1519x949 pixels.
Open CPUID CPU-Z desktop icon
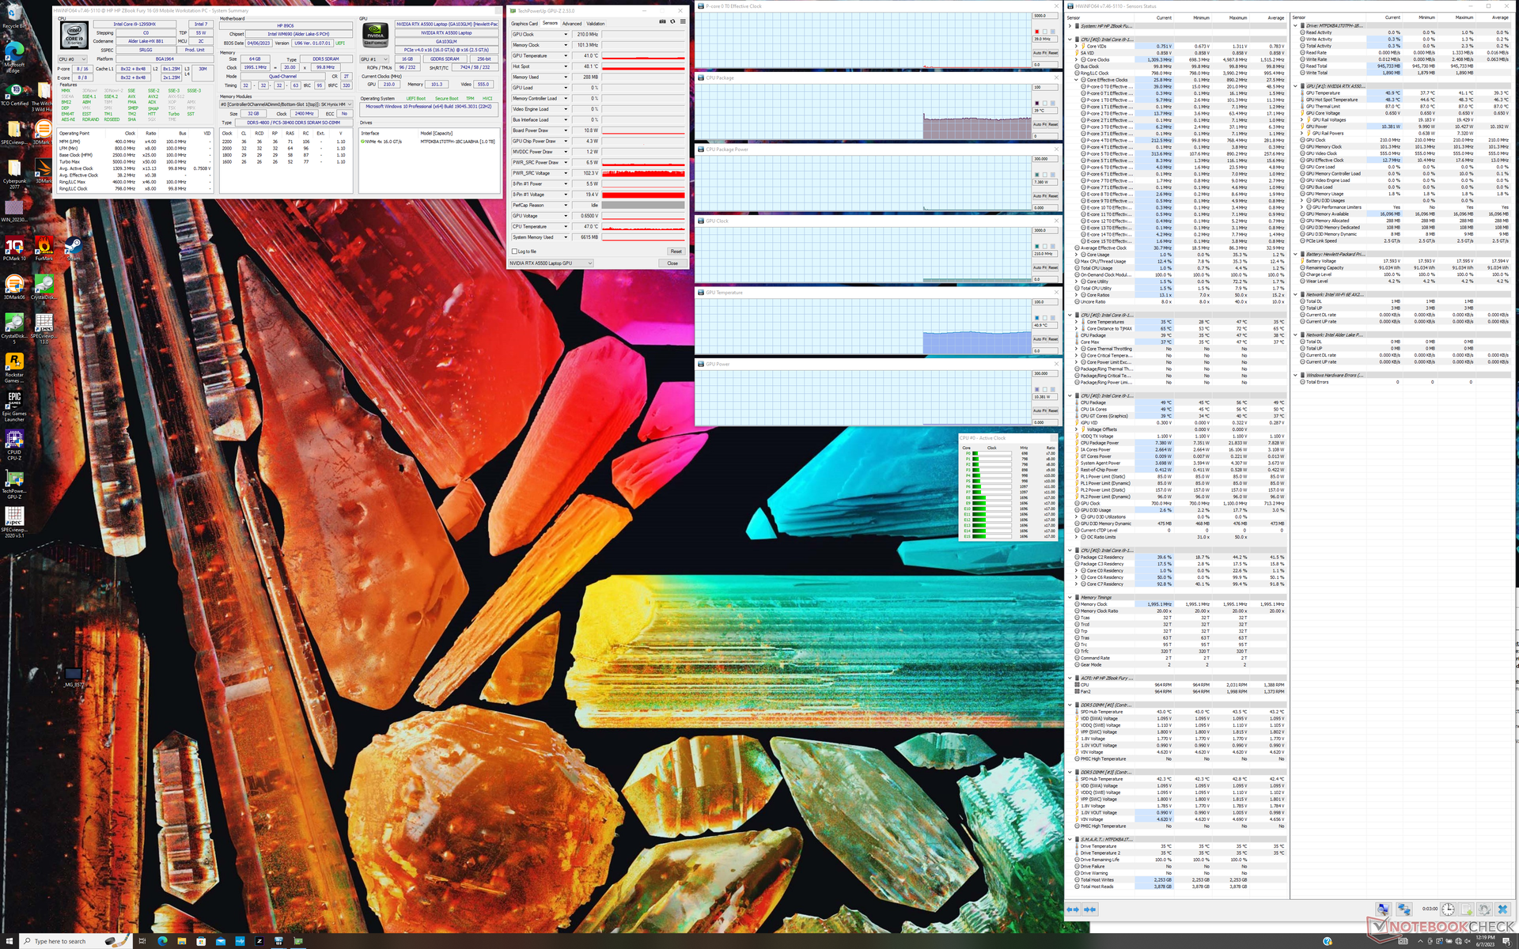[14, 444]
